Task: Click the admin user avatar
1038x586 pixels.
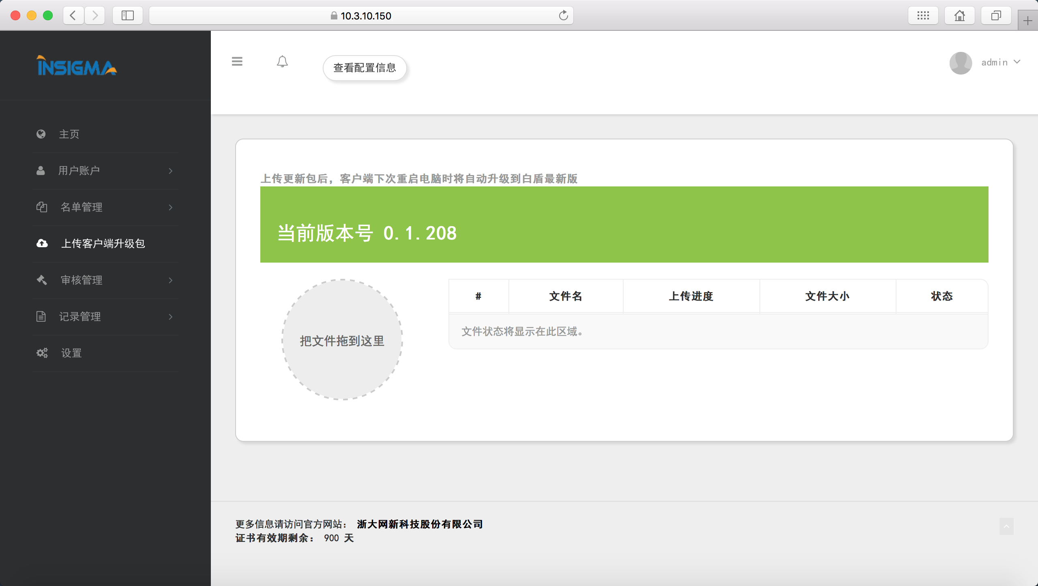Action: click(x=961, y=63)
